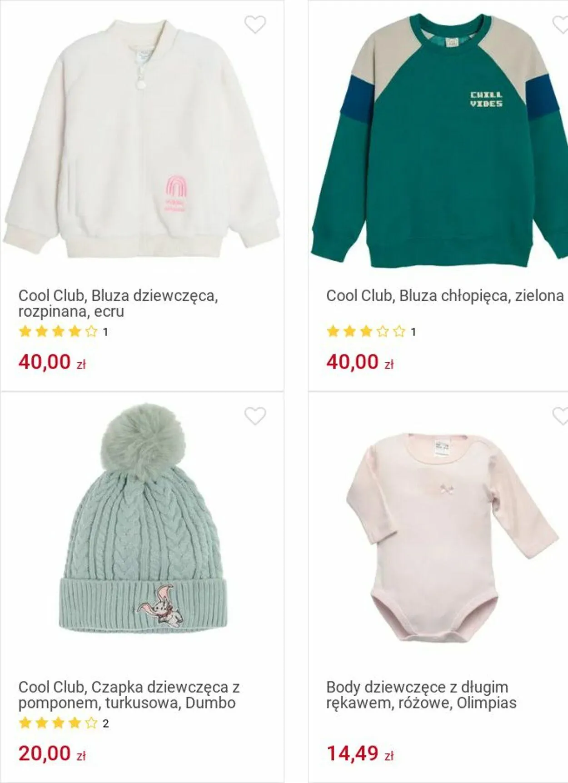Open turquoise Dumbo hat product image
Image resolution: width=568 pixels, height=783 pixels.
click(x=143, y=518)
